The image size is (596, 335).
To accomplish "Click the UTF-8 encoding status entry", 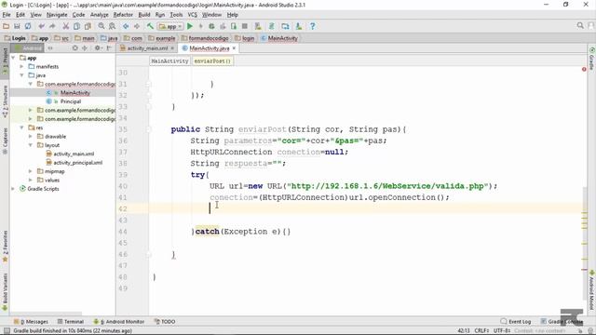I will point(502,331).
